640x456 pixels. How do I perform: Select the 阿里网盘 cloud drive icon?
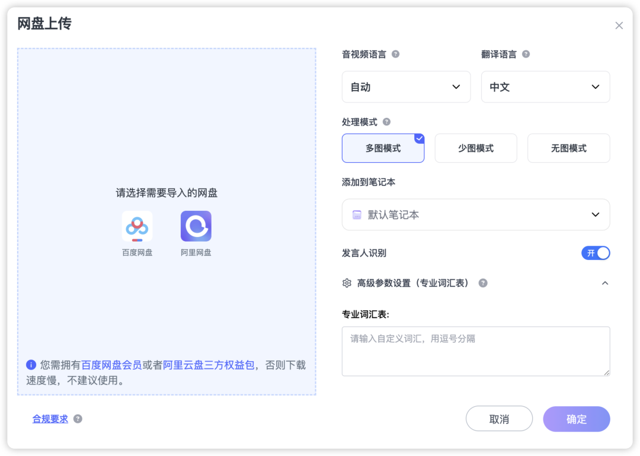[196, 226]
